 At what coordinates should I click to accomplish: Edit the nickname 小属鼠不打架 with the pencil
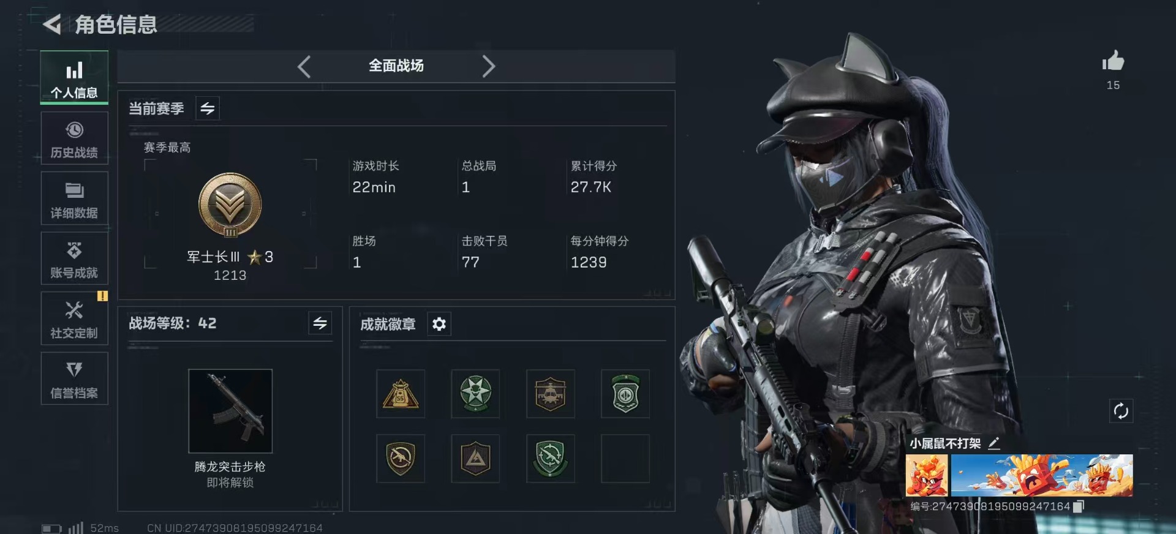click(x=994, y=443)
